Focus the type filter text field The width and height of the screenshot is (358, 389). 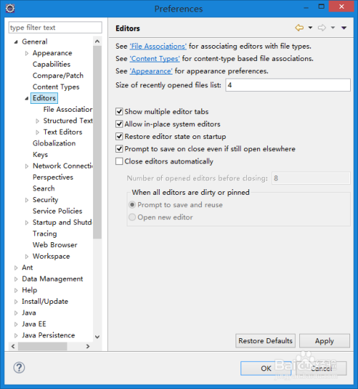pos(55,27)
